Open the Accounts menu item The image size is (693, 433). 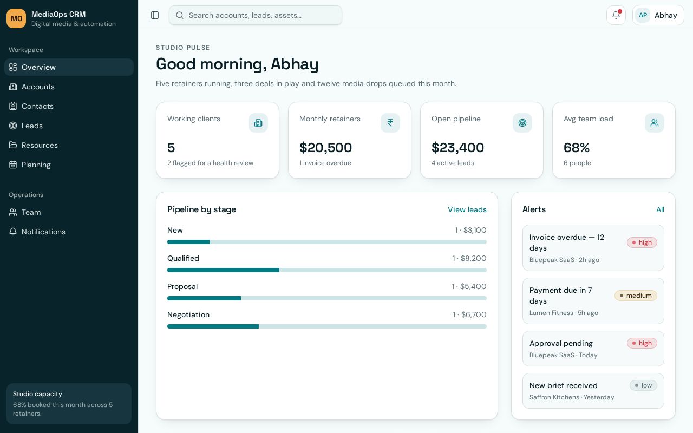(69, 87)
